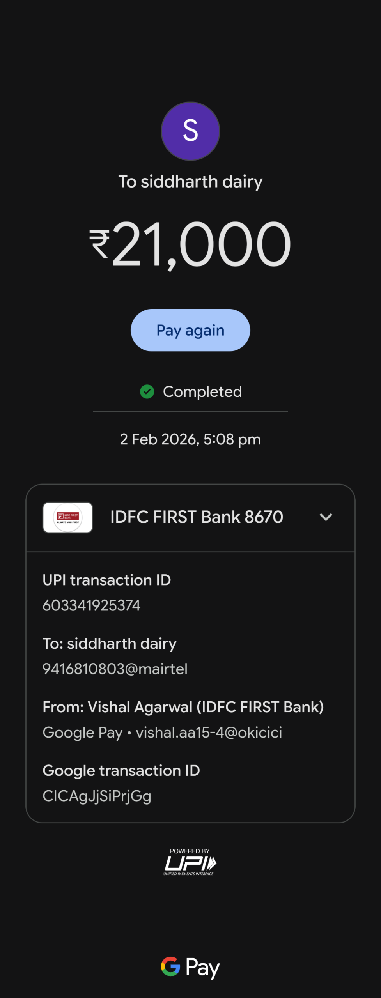Click the UPI transaction ID number 603341925374
This screenshot has width=381, height=998.
click(x=91, y=605)
